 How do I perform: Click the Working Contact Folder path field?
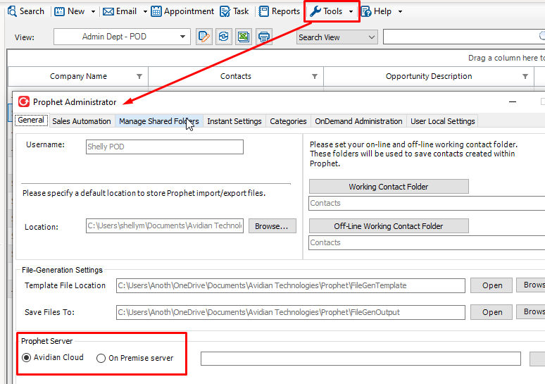pos(427,203)
